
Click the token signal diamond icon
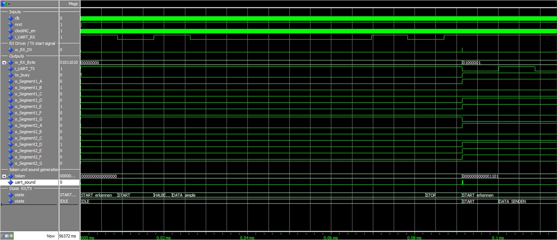[11, 176]
